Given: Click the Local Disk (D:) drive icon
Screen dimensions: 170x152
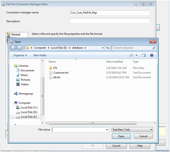Looking at the screenshot, I should point(18,113).
